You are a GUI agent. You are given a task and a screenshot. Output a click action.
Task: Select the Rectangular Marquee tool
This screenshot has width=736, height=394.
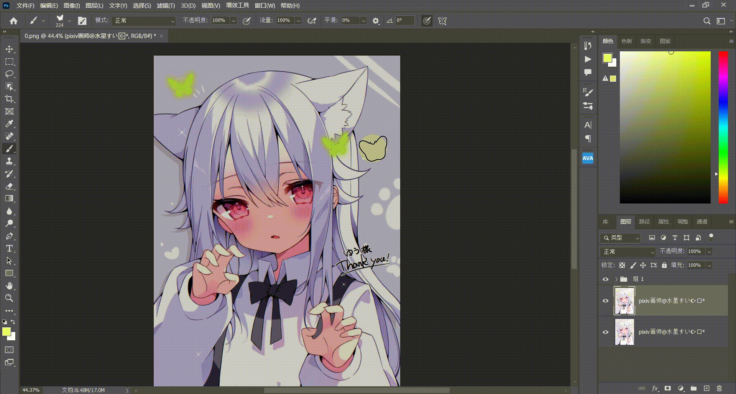coord(9,61)
